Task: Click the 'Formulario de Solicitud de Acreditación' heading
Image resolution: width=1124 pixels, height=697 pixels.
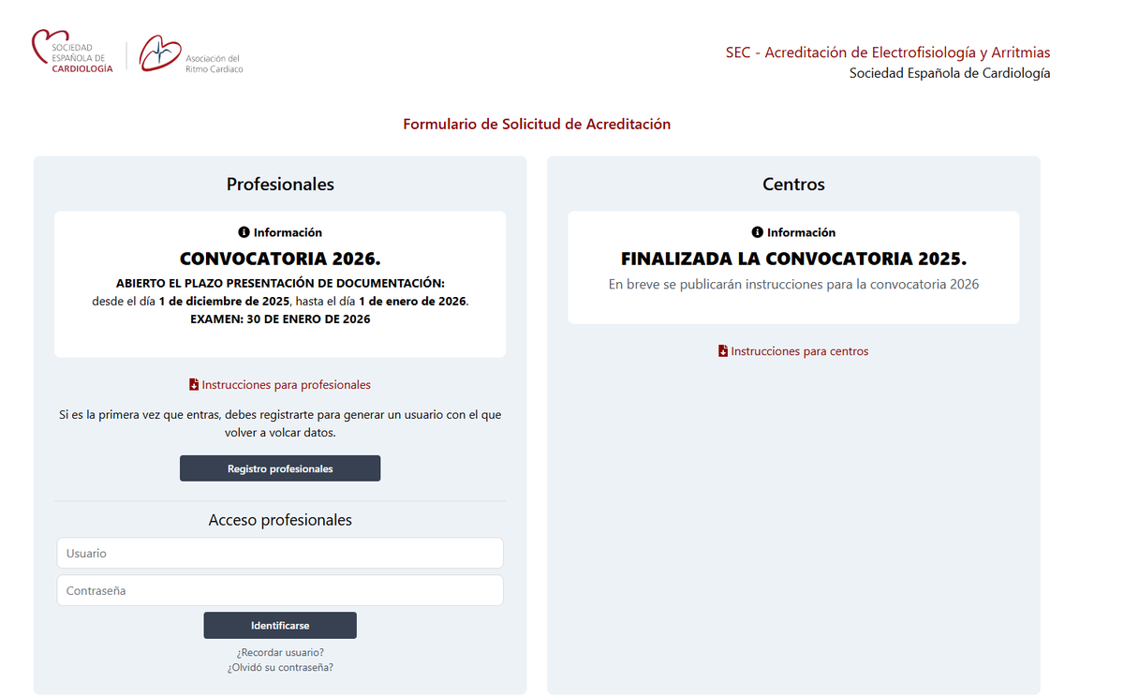Action: pos(537,124)
